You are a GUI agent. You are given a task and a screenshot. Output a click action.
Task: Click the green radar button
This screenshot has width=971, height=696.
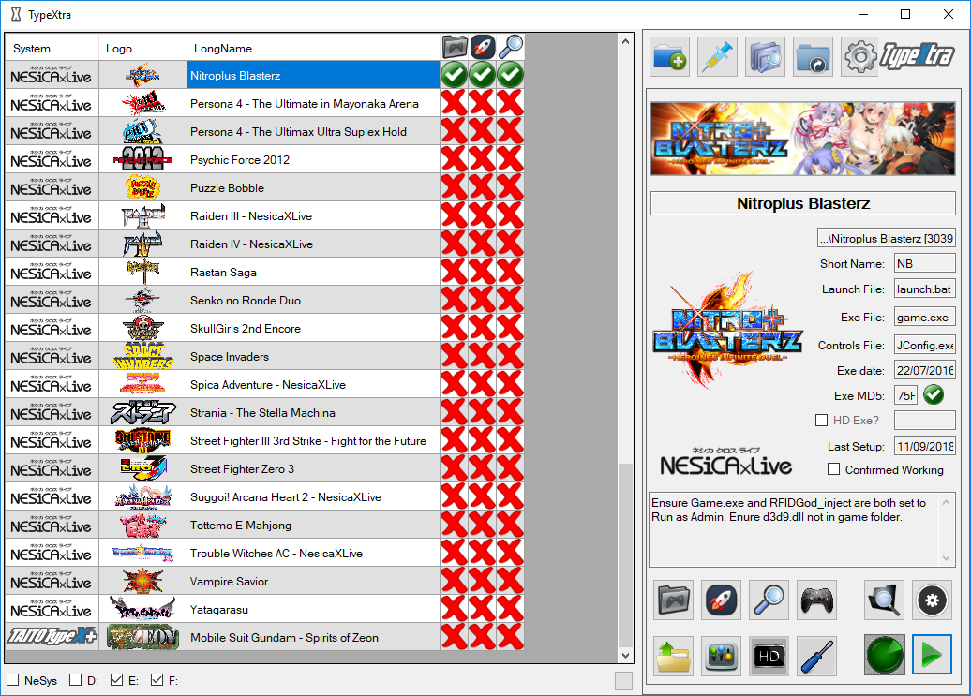coord(885,655)
